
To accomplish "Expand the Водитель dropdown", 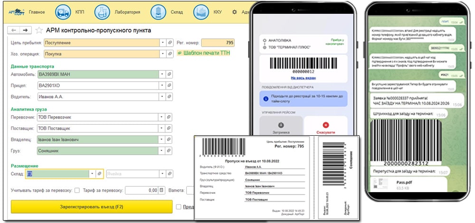I will tap(162, 97).
